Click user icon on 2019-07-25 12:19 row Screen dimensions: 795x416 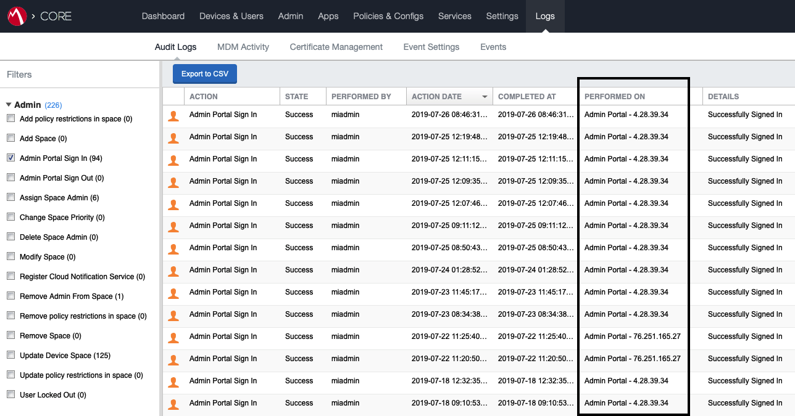[173, 137]
